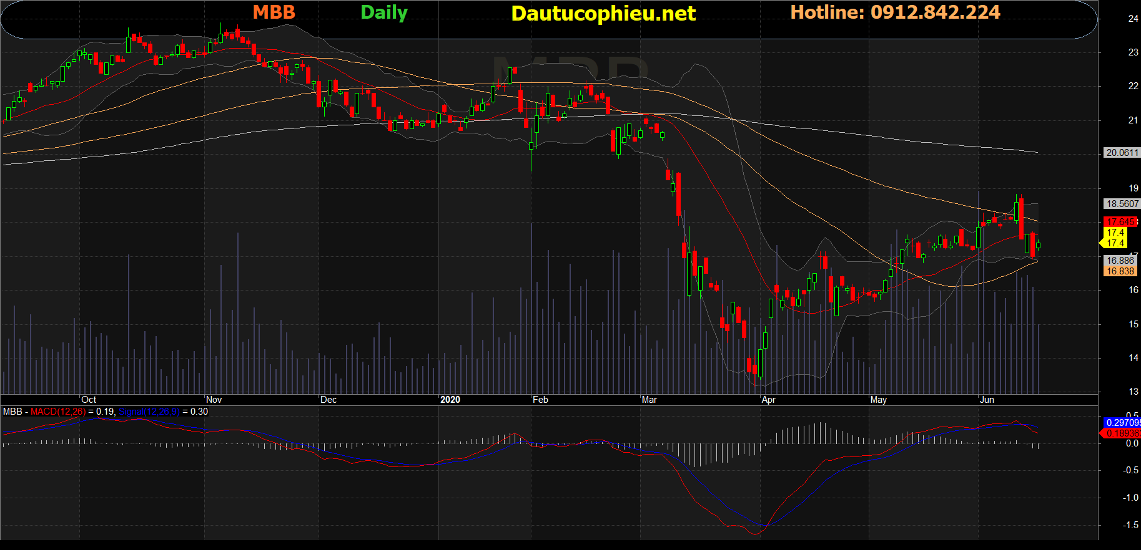Click the -1.5 MACD axis label
1141x550 pixels.
[x=1130, y=525]
